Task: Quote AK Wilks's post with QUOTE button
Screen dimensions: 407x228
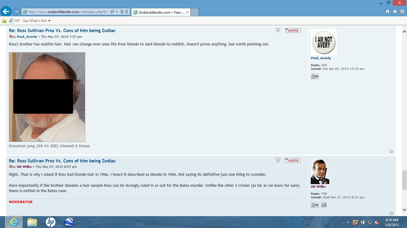Action: click(x=293, y=160)
